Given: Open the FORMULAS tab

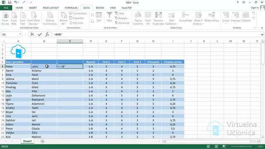Looking at the screenshot, I should 71,8.
